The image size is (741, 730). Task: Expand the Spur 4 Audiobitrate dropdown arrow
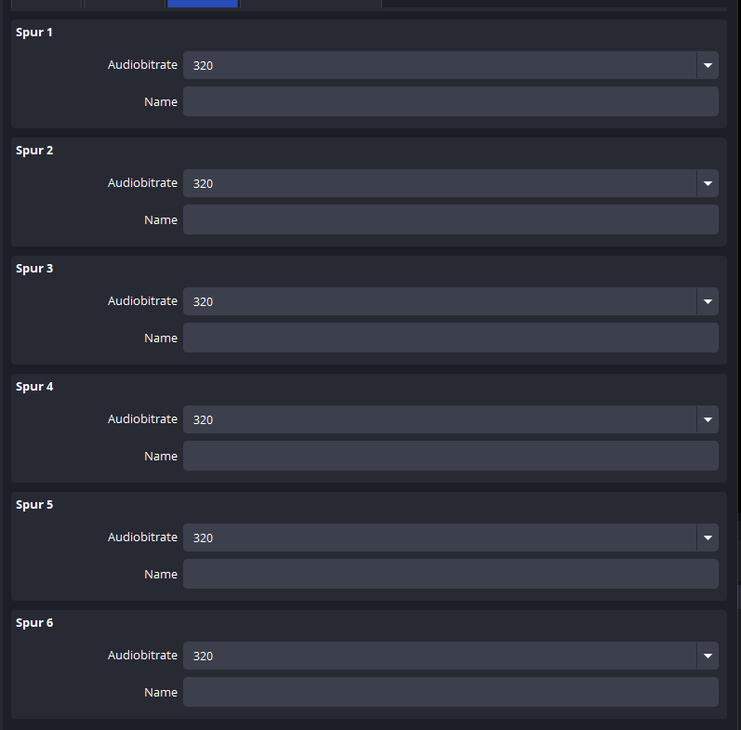pyautogui.click(x=708, y=419)
